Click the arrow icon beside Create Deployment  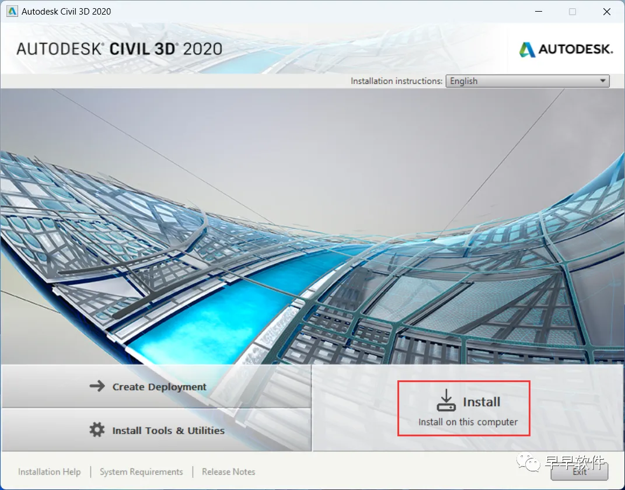pos(97,386)
